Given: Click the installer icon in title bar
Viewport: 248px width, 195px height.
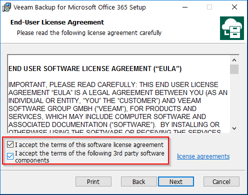Looking at the screenshot, I should pyautogui.click(x=6, y=7).
